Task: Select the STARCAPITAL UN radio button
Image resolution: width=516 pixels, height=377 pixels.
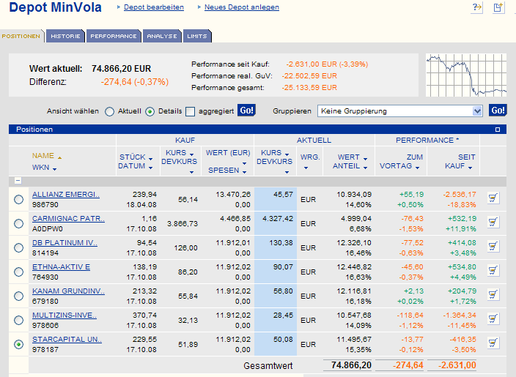Action: pos(19,344)
